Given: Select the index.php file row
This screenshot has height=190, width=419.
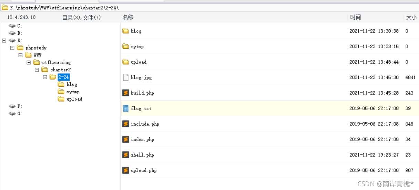Looking at the screenshot, I should (270, 139).
